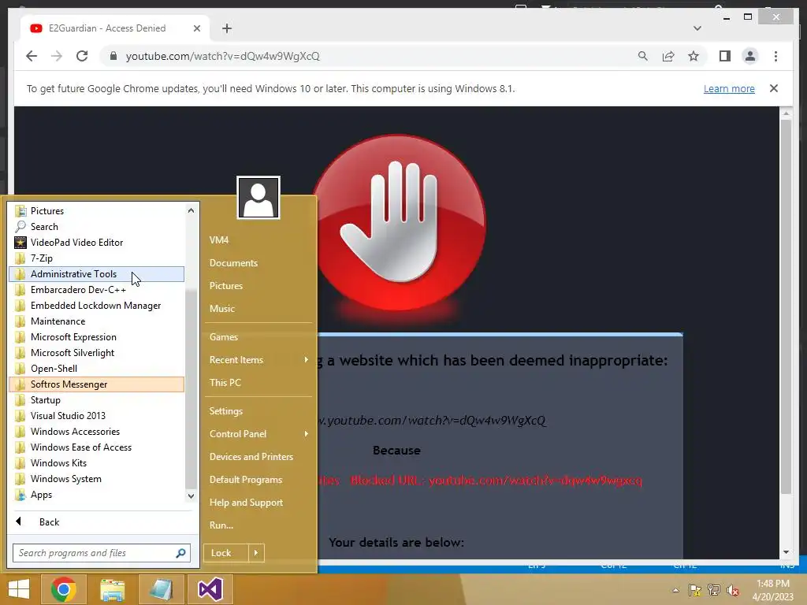Dismiss the Chrome update notification bar
The width and height of the screenshot is (807, 605).
pos(774,88)
